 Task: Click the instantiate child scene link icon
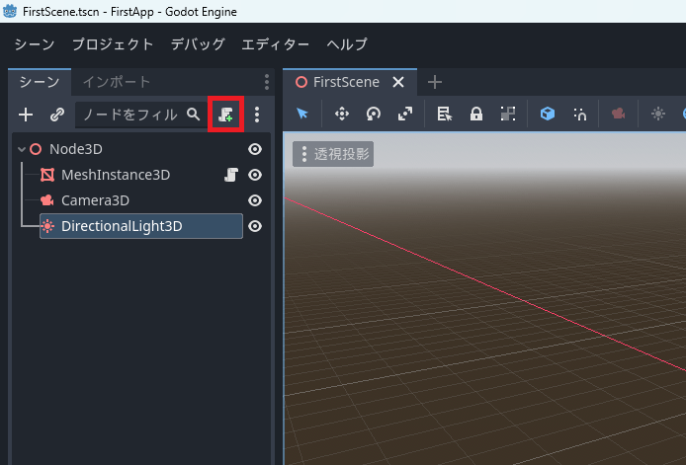click(x=57, y=115)
